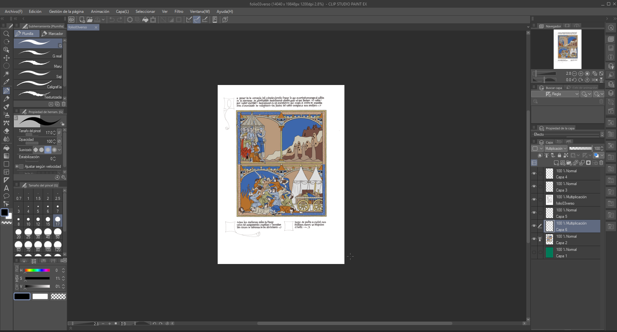Show the hidden Capa 1 layer
The image size is (617, 332).
click(x=534, y=252)
